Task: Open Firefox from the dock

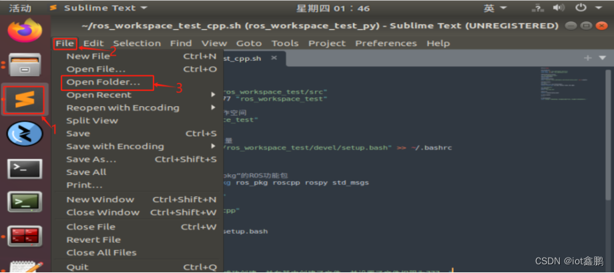Action: tap(25, 30)
